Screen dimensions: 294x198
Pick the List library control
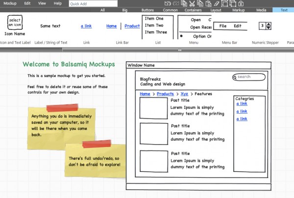pyautogui.click(x=157, y=27)
